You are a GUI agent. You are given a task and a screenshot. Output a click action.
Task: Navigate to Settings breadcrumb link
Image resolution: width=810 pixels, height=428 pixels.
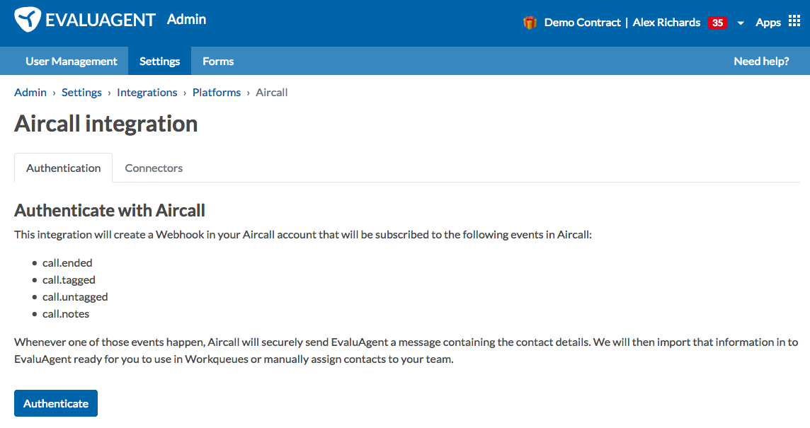point(81,93)
